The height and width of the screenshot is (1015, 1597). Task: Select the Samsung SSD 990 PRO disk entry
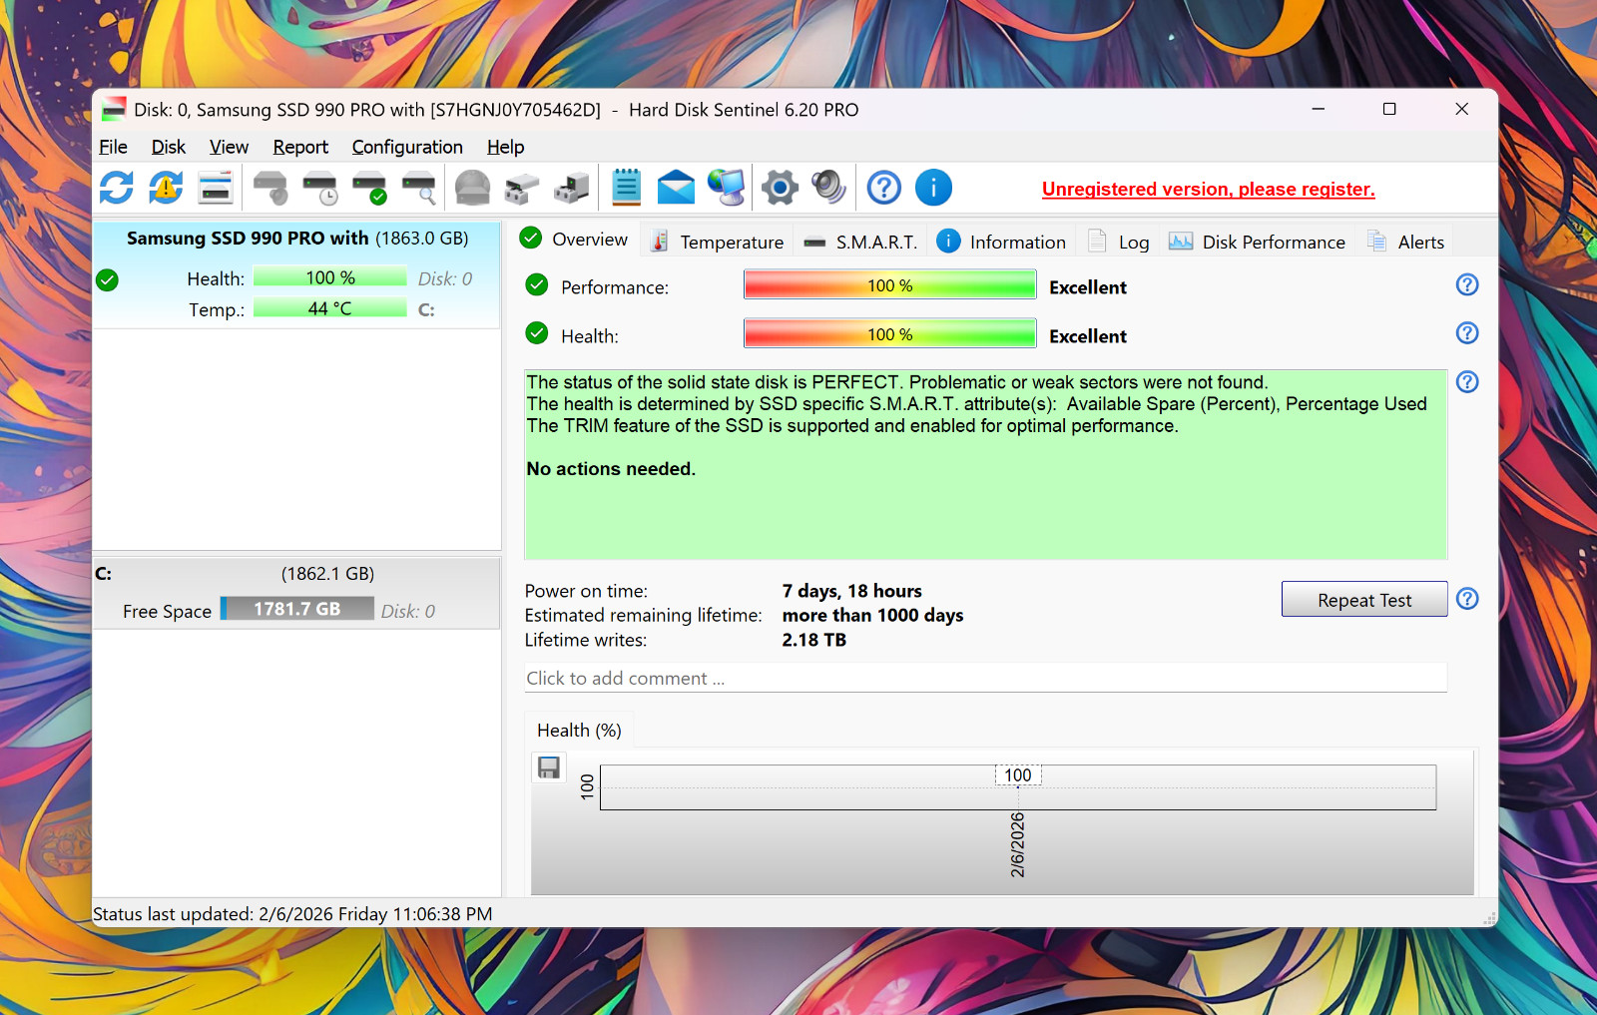pos(296,274)
